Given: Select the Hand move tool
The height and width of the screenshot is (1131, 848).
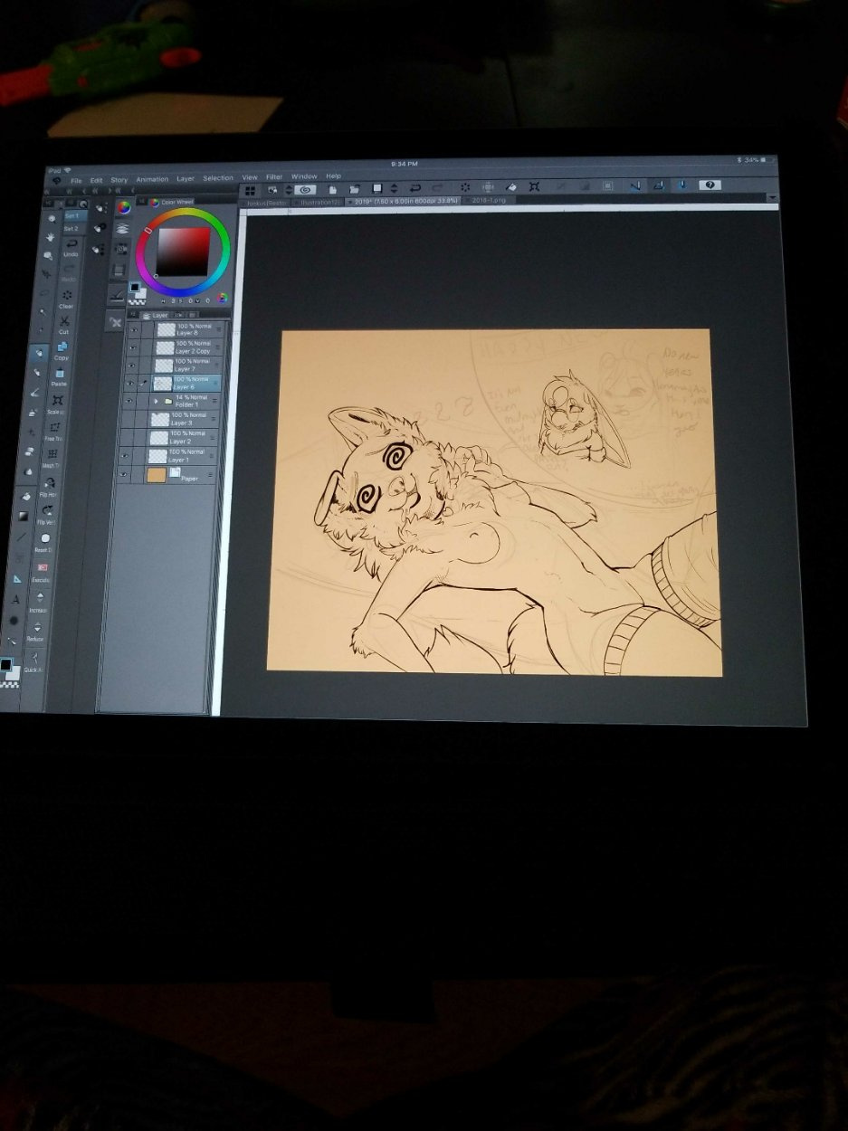Looking at the screenshot, I should [x=49, y=237].
